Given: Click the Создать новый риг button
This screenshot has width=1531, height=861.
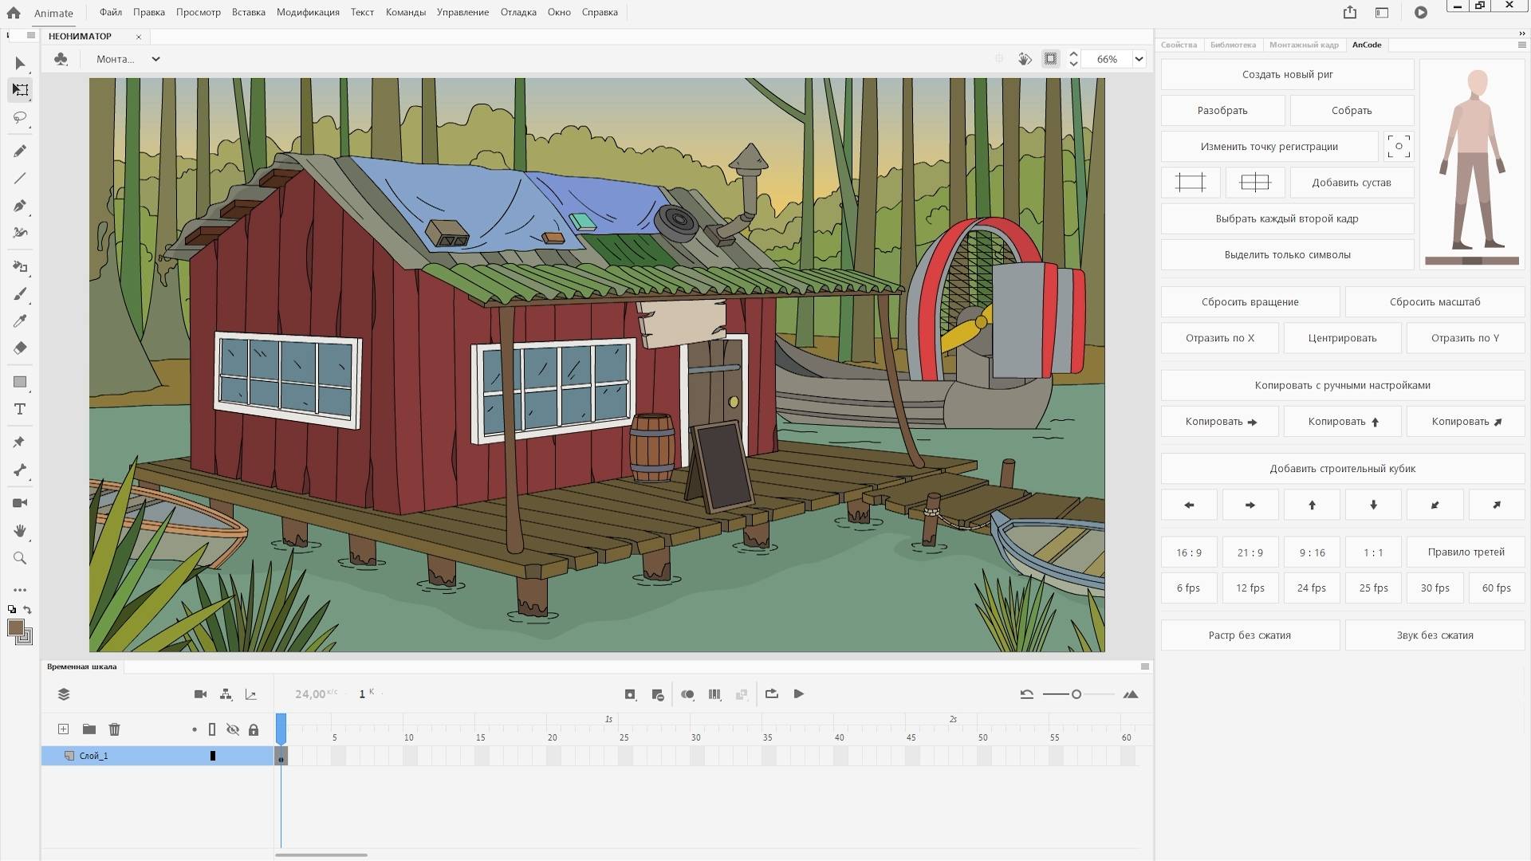Looking at the screenshot, I should pos(1287,74).
